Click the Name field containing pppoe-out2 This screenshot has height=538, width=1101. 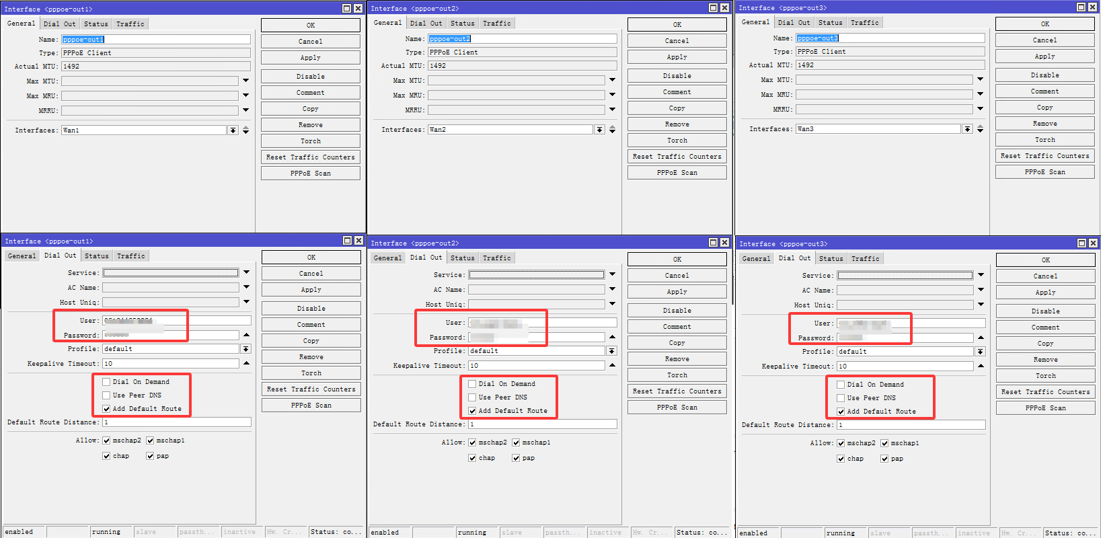(x=522, y=39)
